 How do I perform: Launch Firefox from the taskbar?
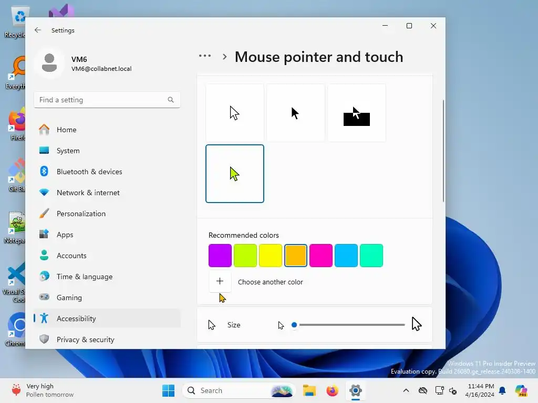click(x=332, y=390)
